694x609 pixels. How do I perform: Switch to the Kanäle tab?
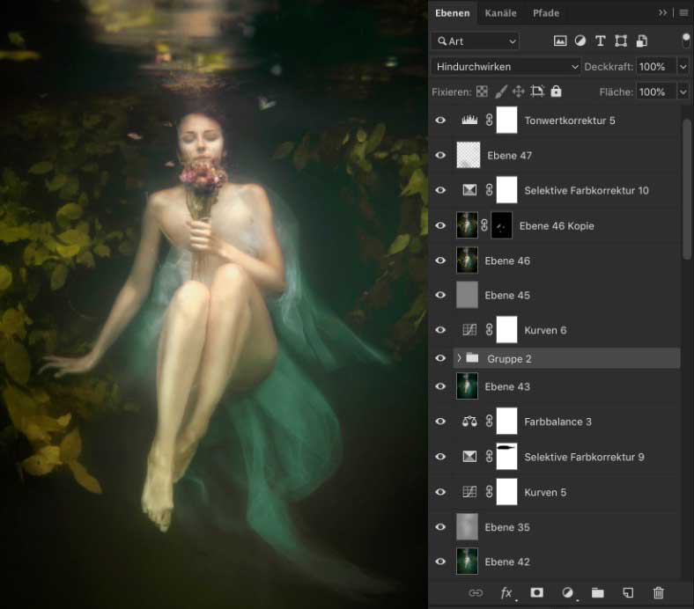[x=501, y=13]
